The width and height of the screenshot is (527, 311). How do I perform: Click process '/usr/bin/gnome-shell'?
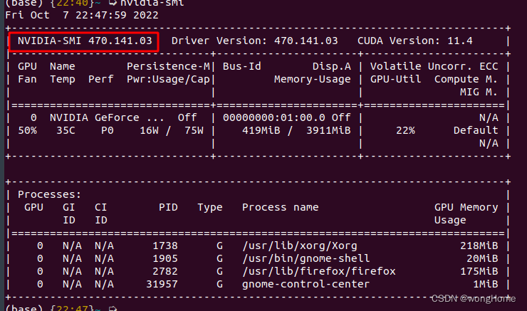pos(306,258)
